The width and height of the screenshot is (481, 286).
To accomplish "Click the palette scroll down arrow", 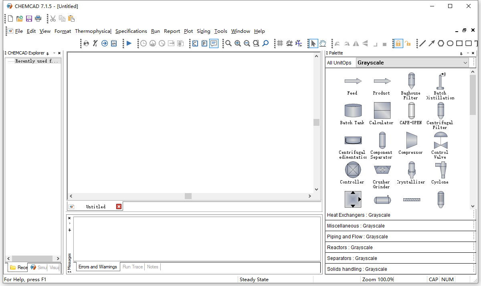I will [x=473, y=206].
